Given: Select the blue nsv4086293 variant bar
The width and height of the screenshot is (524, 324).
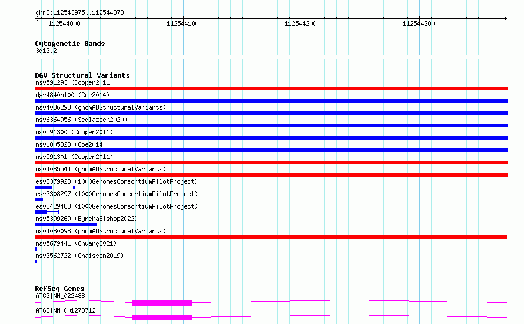Looking at the screenshot, I should click(x=271, y=113).
